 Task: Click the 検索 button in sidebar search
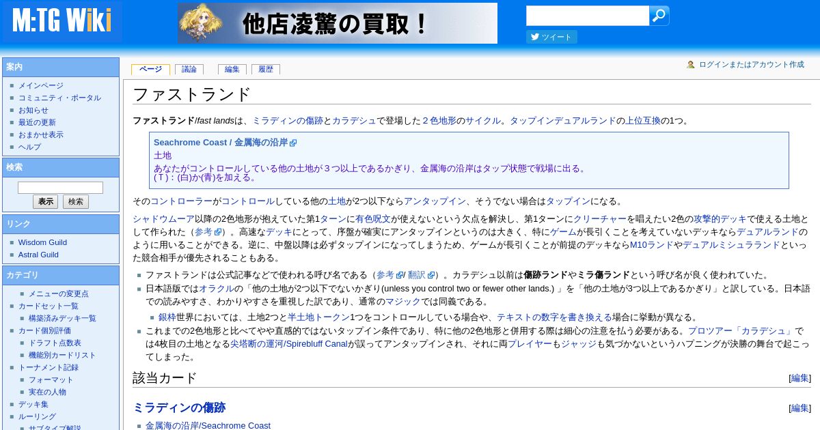click(x=76, y=202)
